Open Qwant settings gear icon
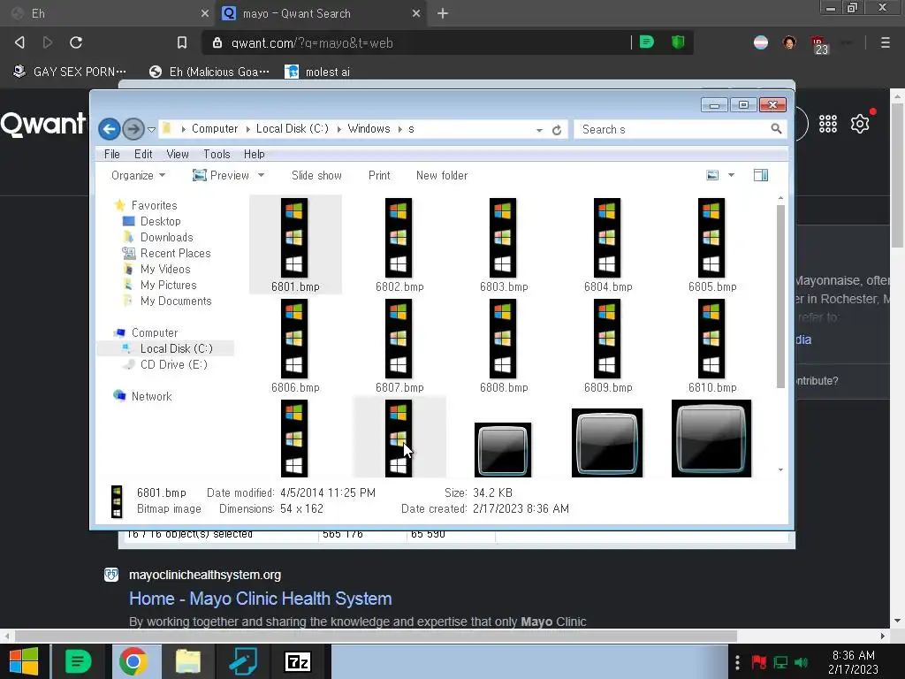Viewport: 905px width, 679px height. click(860, 124)
